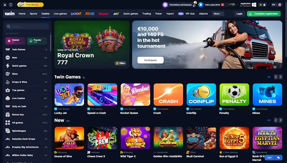
Task: Click the Speed & Cash navbar logo
Action: (90, 14)
